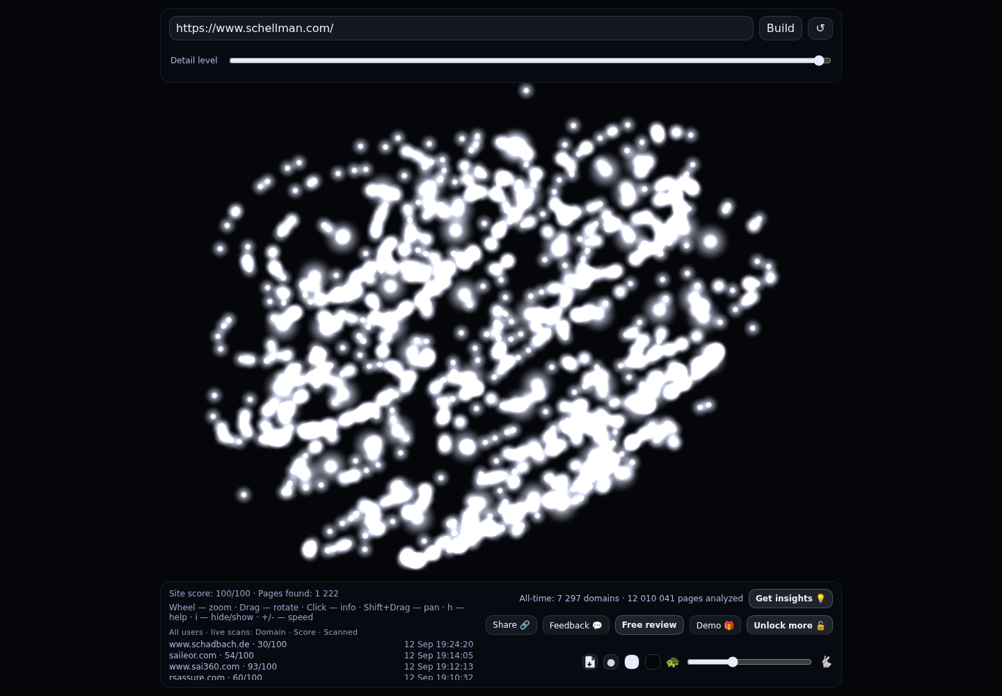The width and height of the screenshot is (1002, 696).
Task: Click the 12 Sep 19:24:20 timestamp
Action: [x=438, y=644]
